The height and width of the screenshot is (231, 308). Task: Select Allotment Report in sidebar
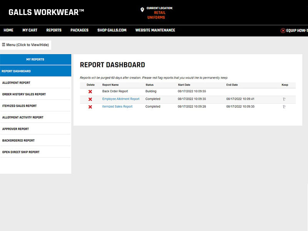16,83
